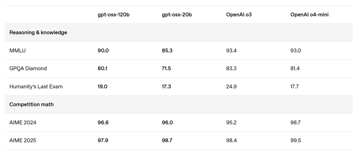Click the GPQA Diamond score 71.5
Image resolution: width=356 pixels, height=152 pixels.
tap(166, 68)
